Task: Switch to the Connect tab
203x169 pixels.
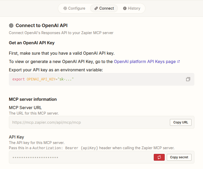Action: click(104, 8)
